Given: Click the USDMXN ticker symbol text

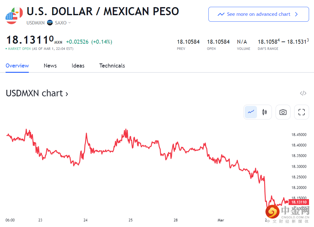Looking at the screenshot, I should pos(36,23).
